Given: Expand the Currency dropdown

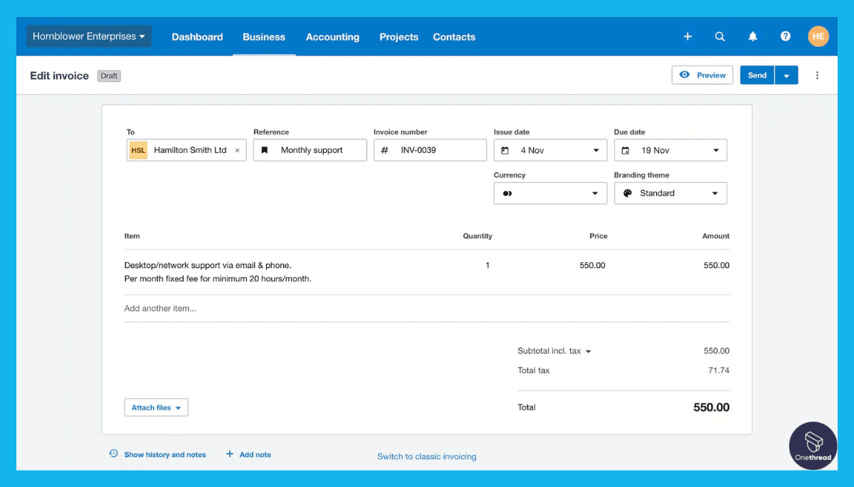Looking at the screenshot, I should (596, 193).
